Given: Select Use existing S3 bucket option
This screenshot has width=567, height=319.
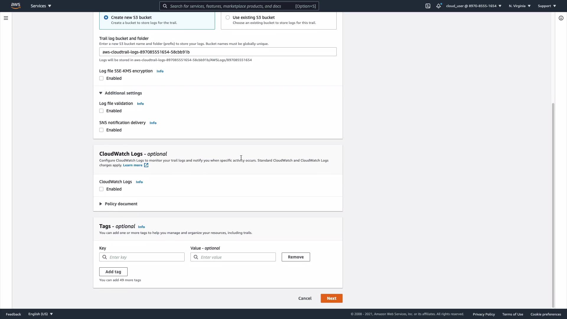Looking at the screenshot, I should (228, 17).
